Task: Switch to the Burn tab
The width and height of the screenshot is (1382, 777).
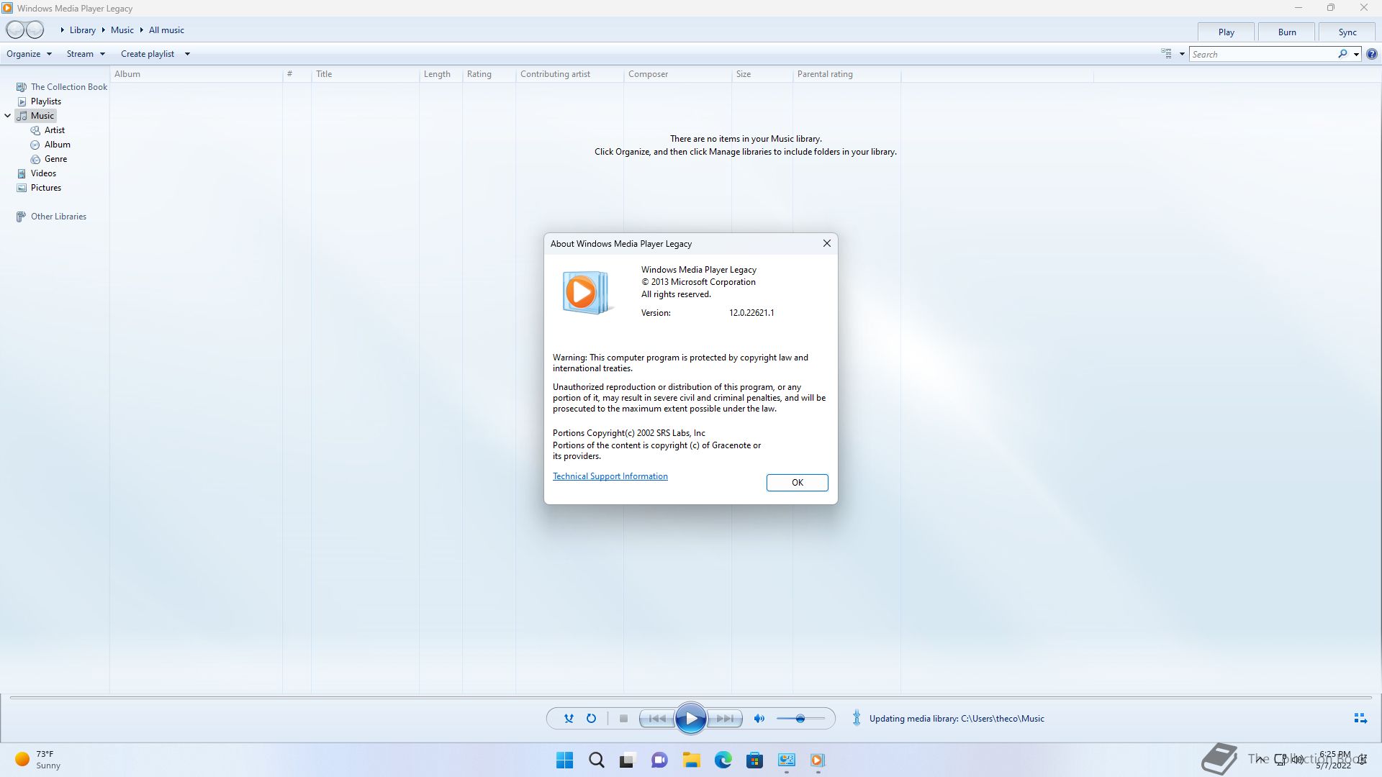Action: (1286, 32)
